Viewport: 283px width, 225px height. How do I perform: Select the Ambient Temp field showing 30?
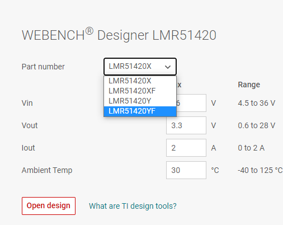coord(186,170)
